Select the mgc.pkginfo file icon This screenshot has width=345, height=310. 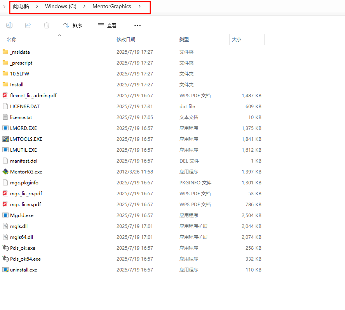5,183
